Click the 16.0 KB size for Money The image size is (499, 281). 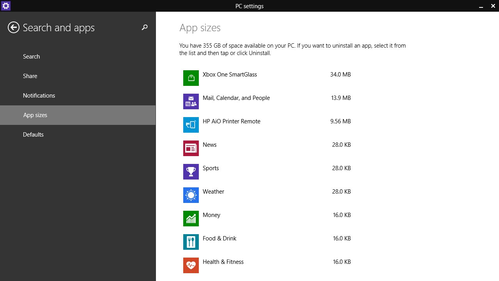point(342,215)
